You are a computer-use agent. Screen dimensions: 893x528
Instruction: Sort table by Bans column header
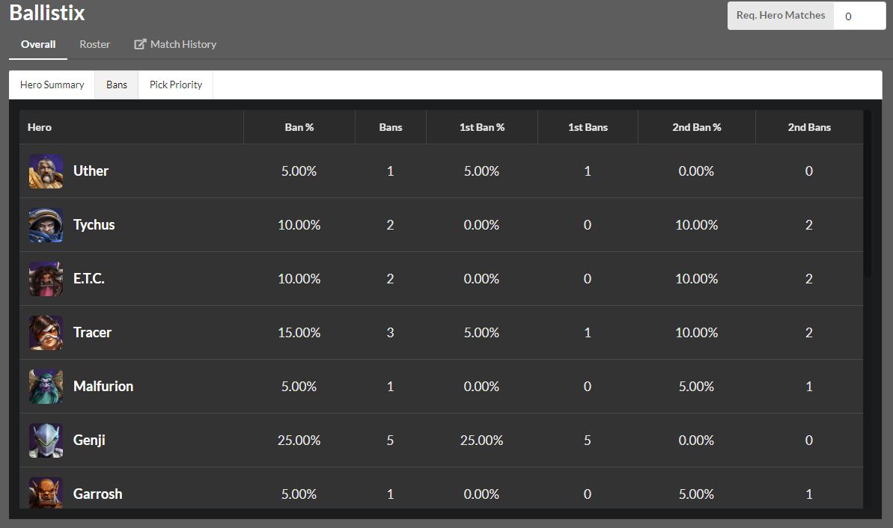tap(391, 127)
